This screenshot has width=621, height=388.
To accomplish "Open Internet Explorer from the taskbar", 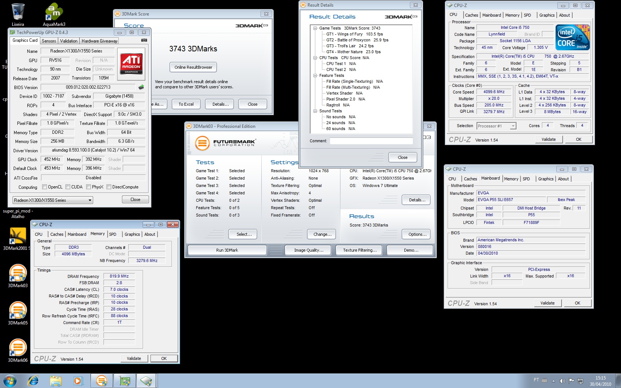I will 33,380.
